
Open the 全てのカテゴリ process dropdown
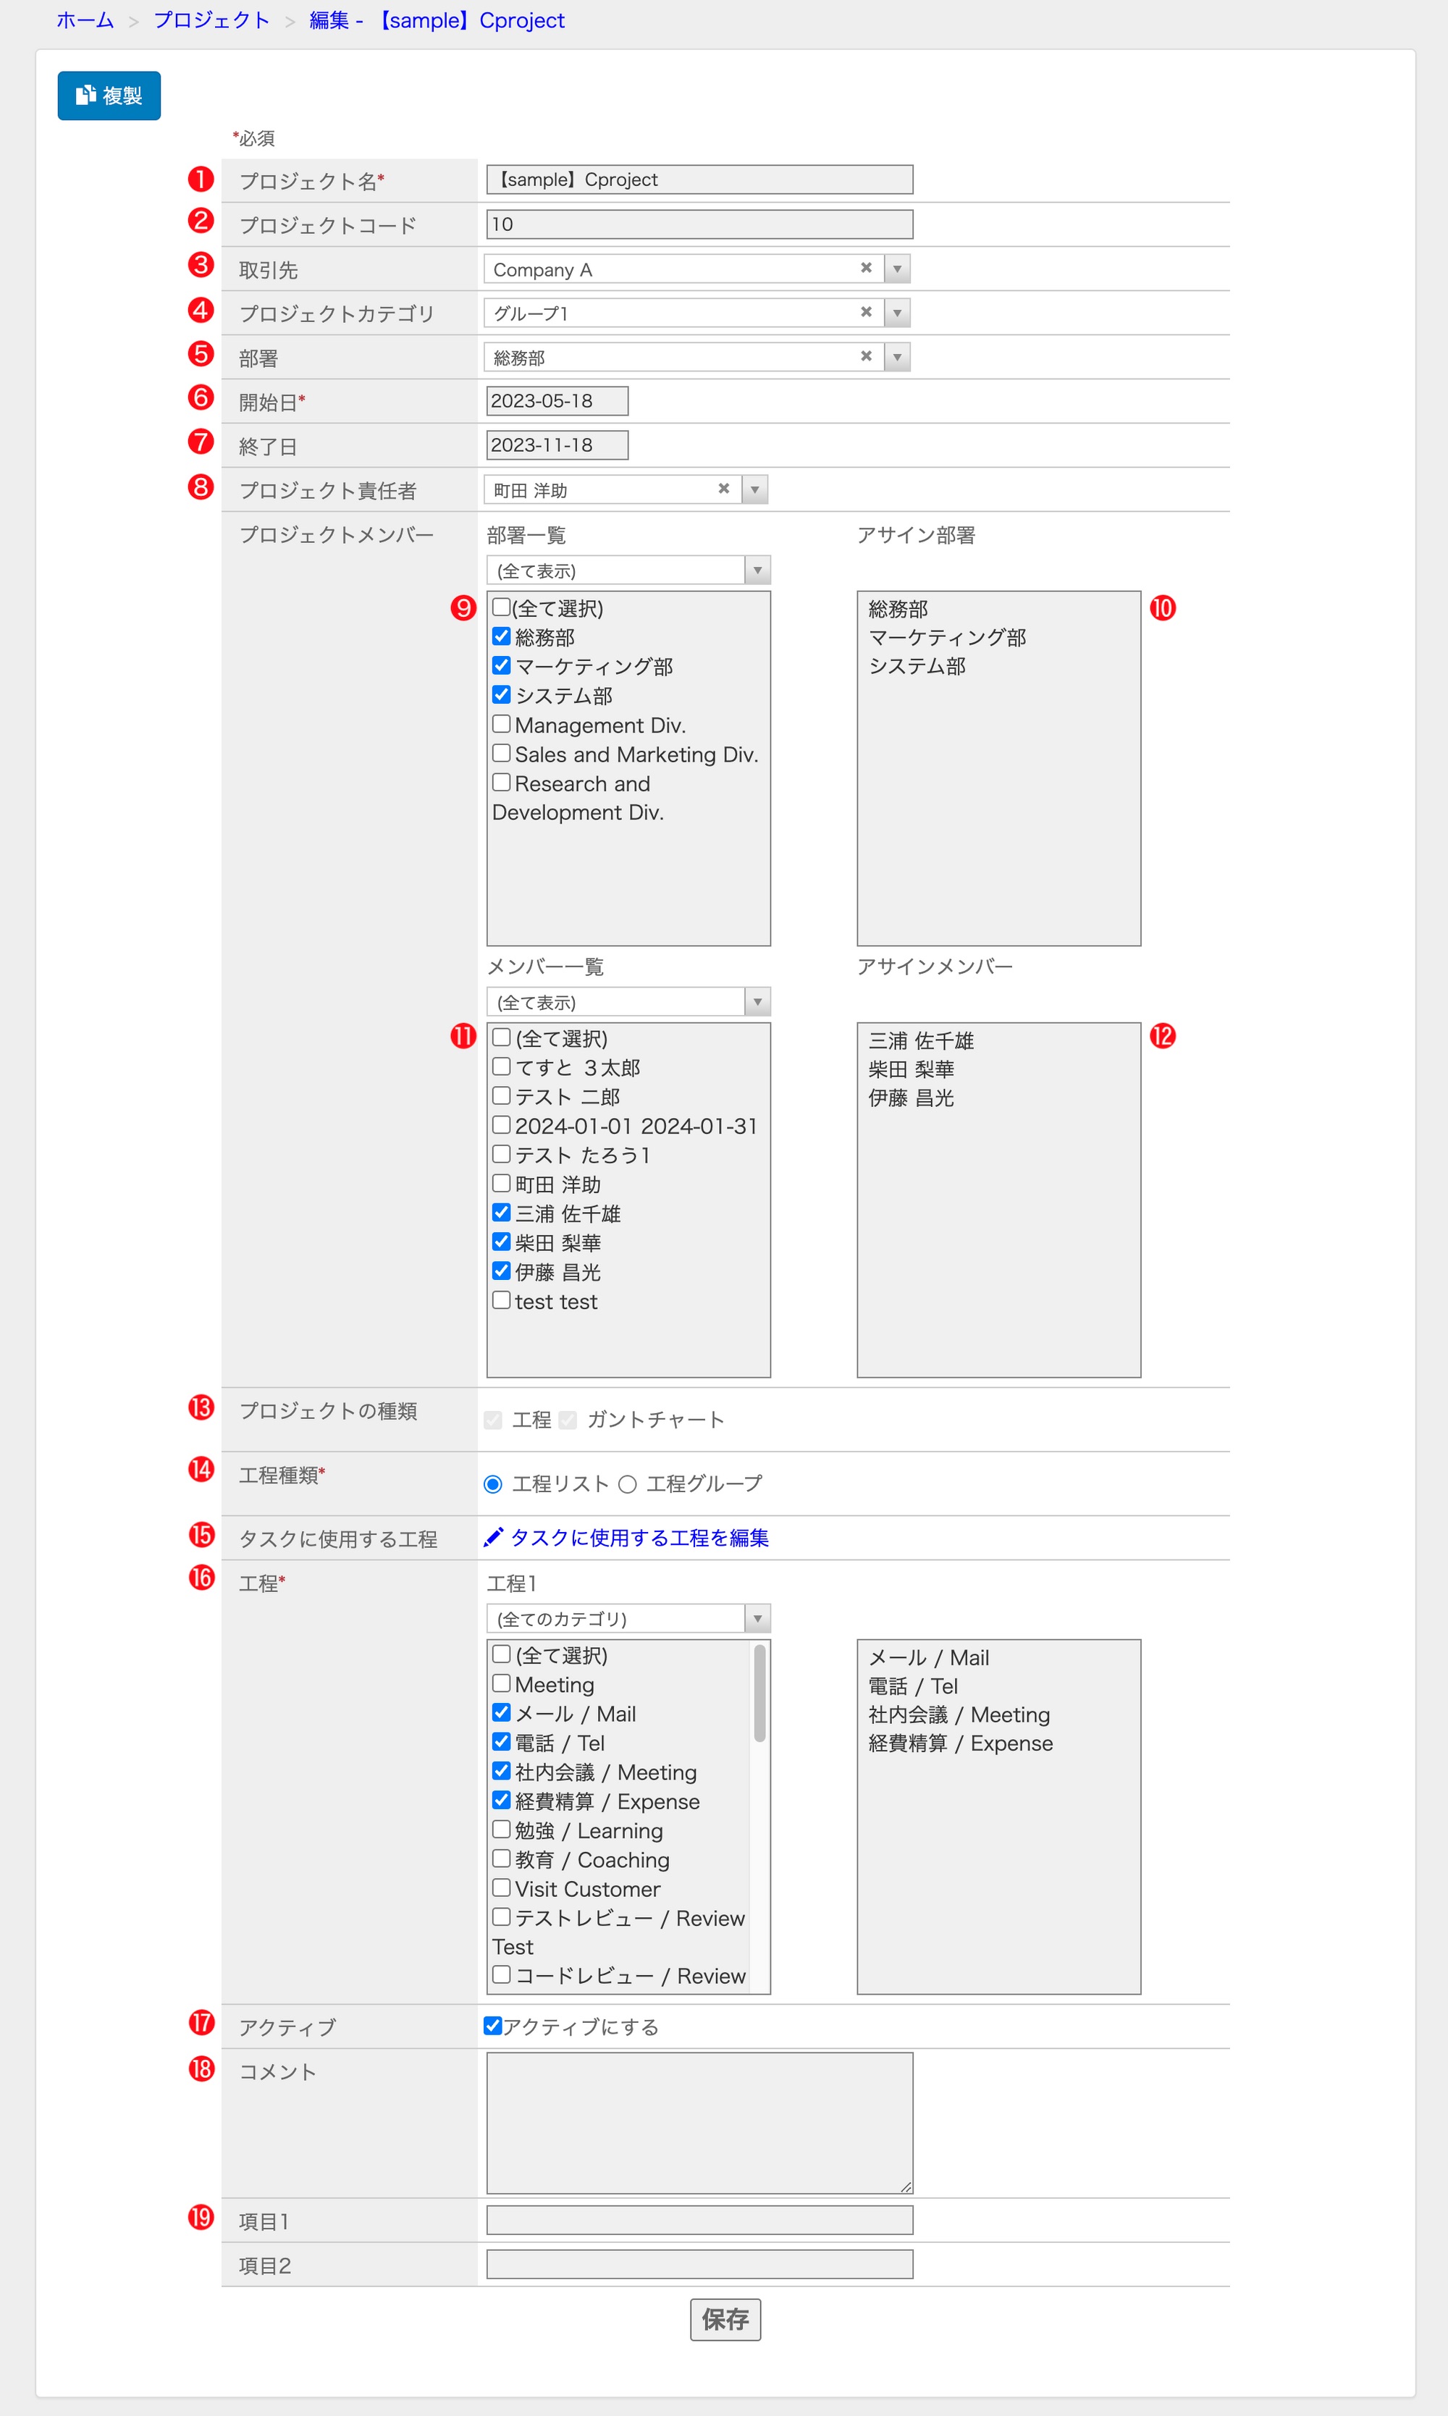[757, 1619]
